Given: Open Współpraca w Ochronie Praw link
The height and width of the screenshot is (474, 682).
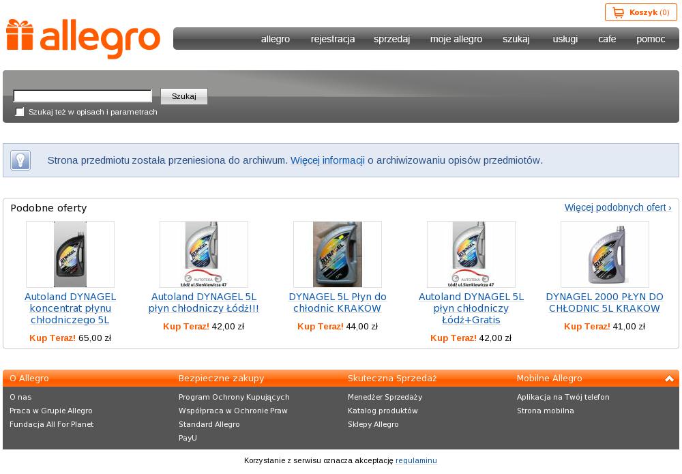Looking at the screenshot, I should pos(233,411).
